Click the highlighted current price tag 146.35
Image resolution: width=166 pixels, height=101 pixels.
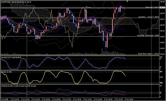tap(162, 8)
